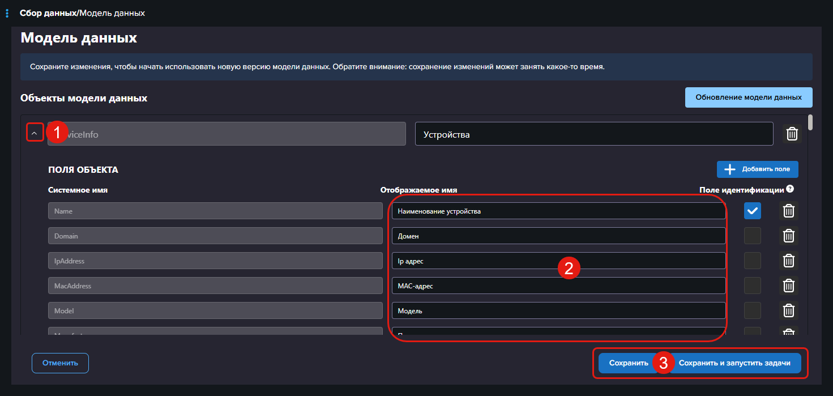Delete the IpAddress field row
This screenshot has width=833, height=396.
pos(788,261)
